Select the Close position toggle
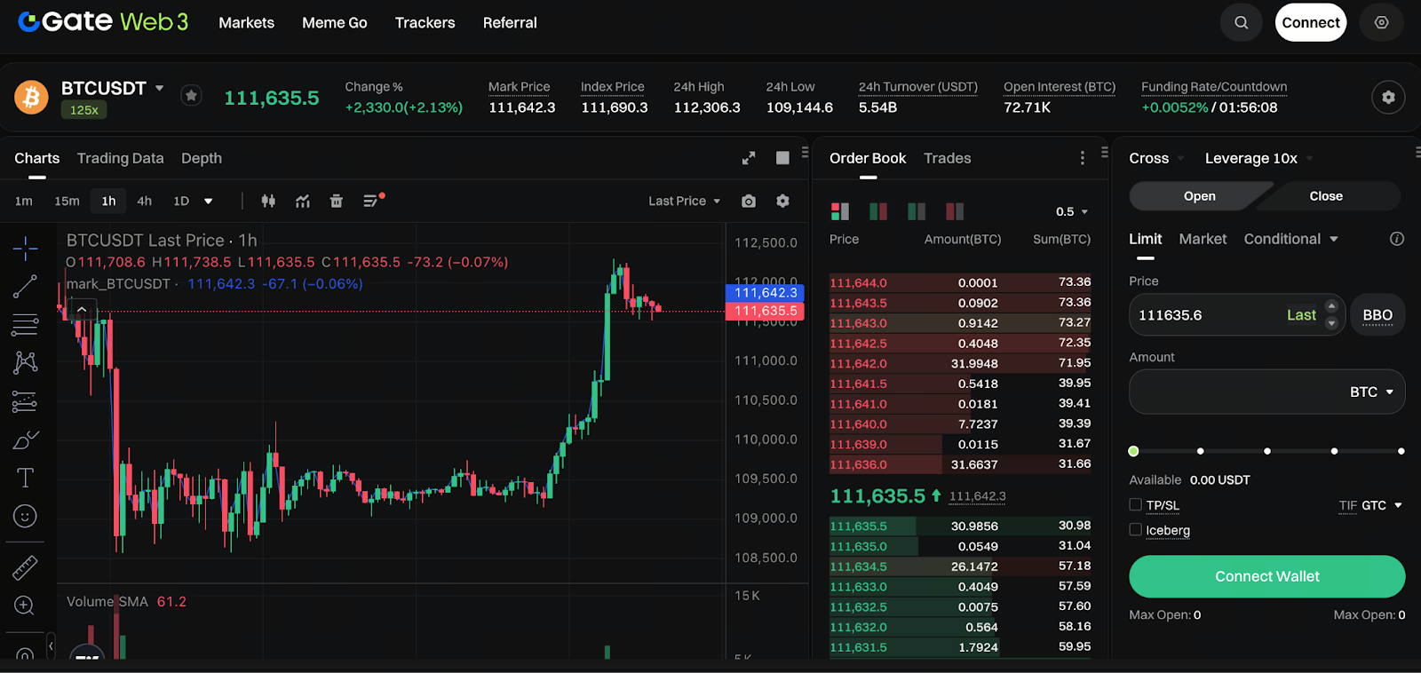The image size is (1421, 673). point(1326,196)
